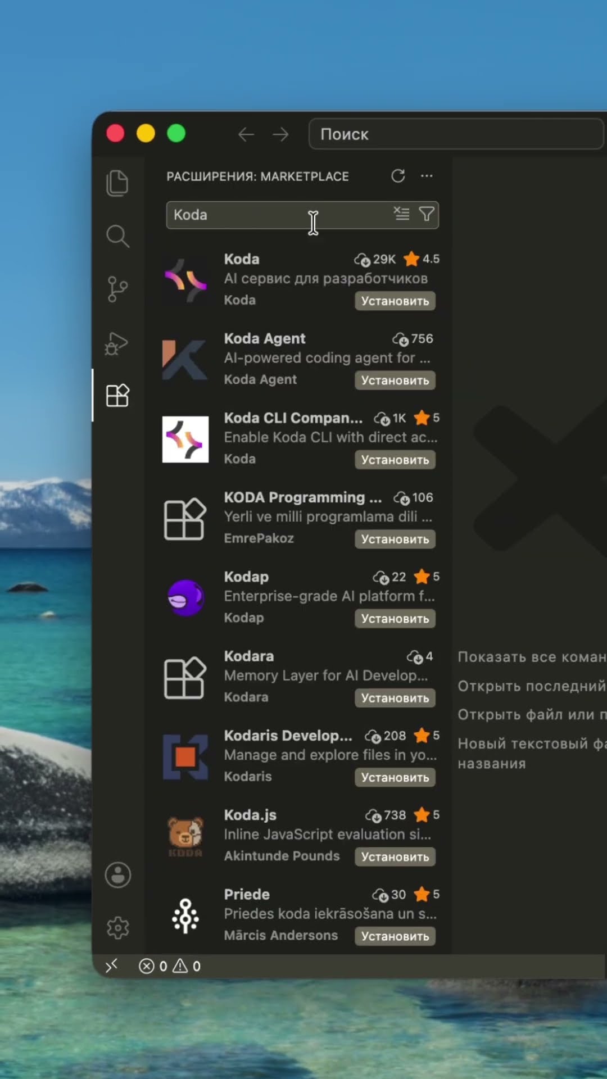This screenshot has width=607, height=1079.
Task: Click the Koda 29K download count
Action: (x=375, y=259)
